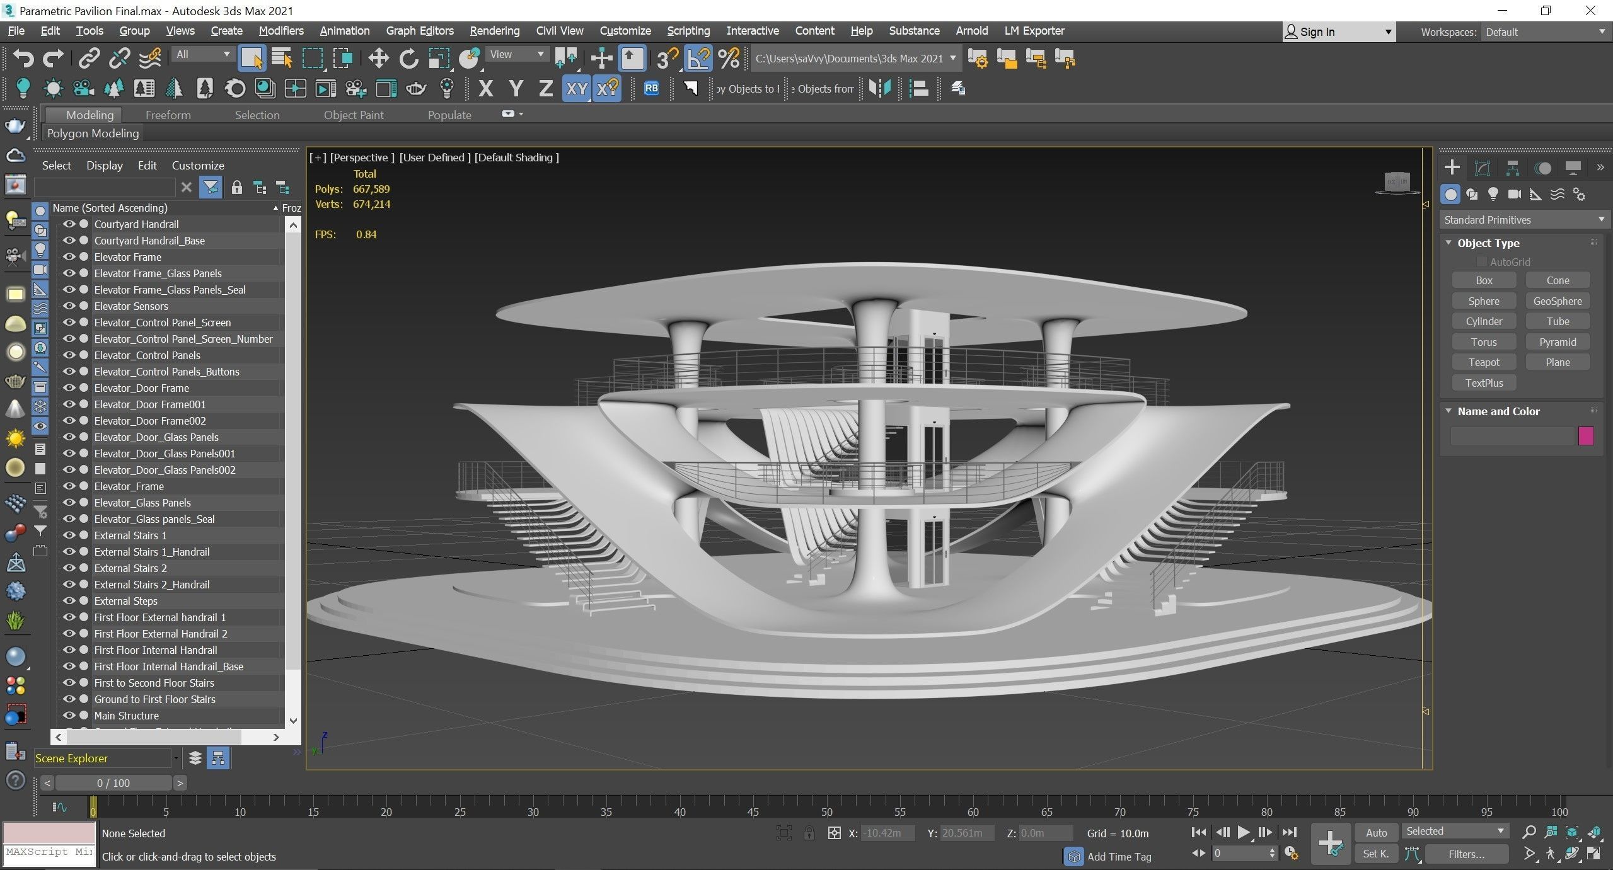Screen dimensions: 1613x870
Task: Open the Modify command panel tab
Action: [1483, 168]
